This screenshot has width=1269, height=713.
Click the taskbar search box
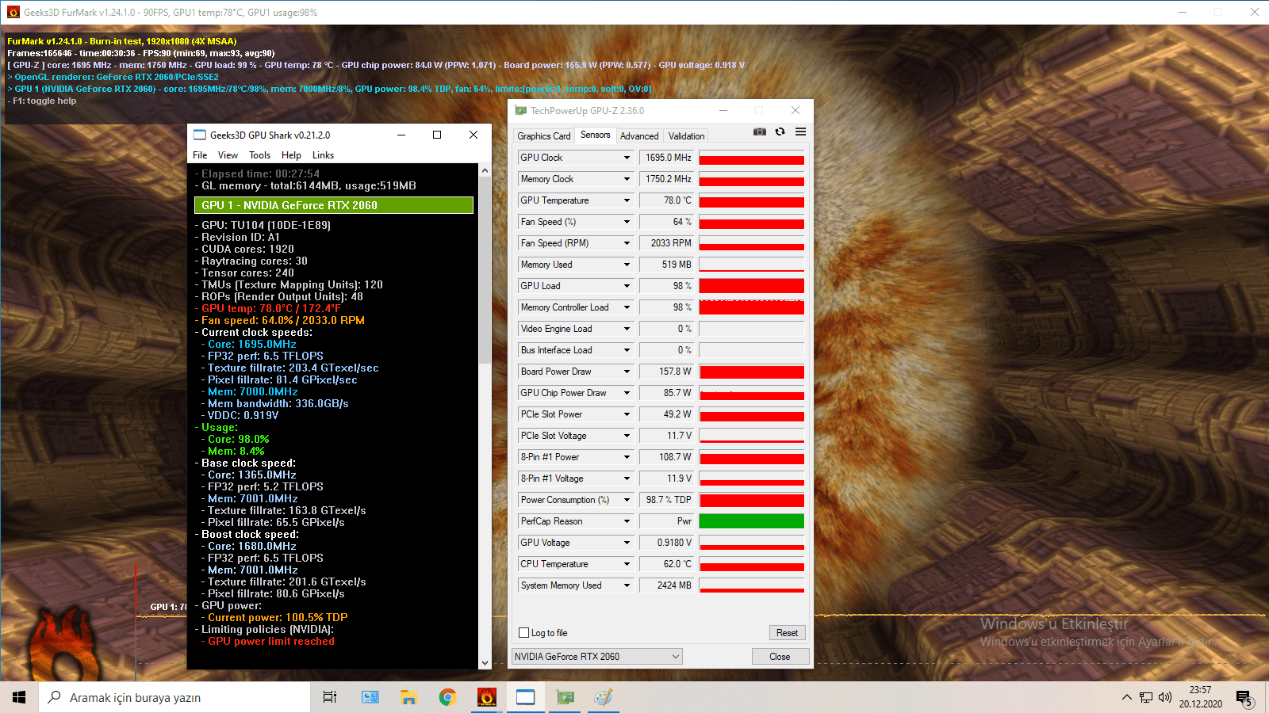click(174, 697)
